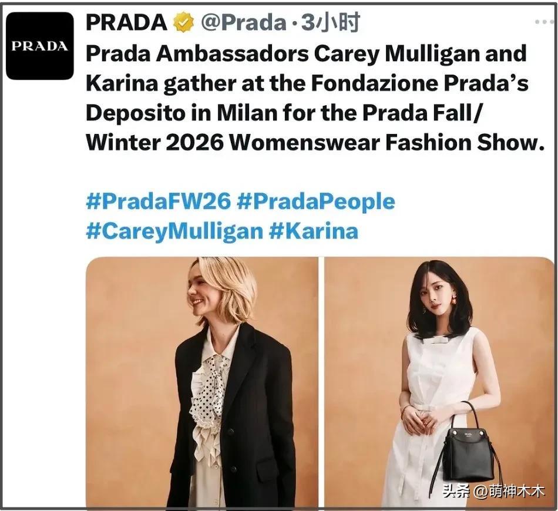Click the tweet body text about Milan

(315, 98)
